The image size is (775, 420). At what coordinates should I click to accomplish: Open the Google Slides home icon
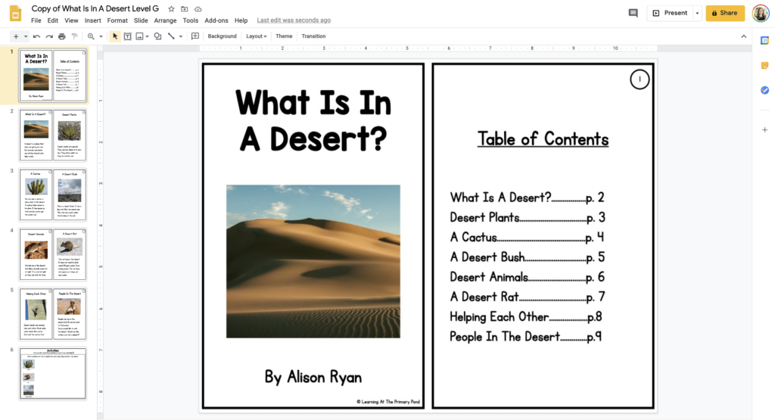click(x=16, y=14)
